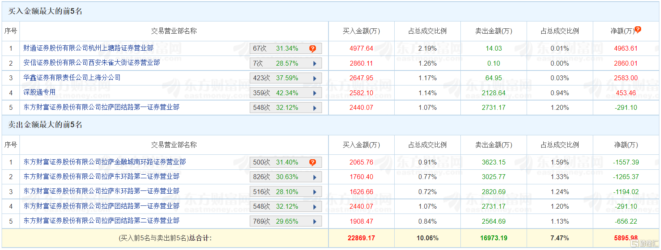Select the buy amount 1626.66
Image resolution: width=661 pixels, height=250 pixels.
tap(361, 192)
